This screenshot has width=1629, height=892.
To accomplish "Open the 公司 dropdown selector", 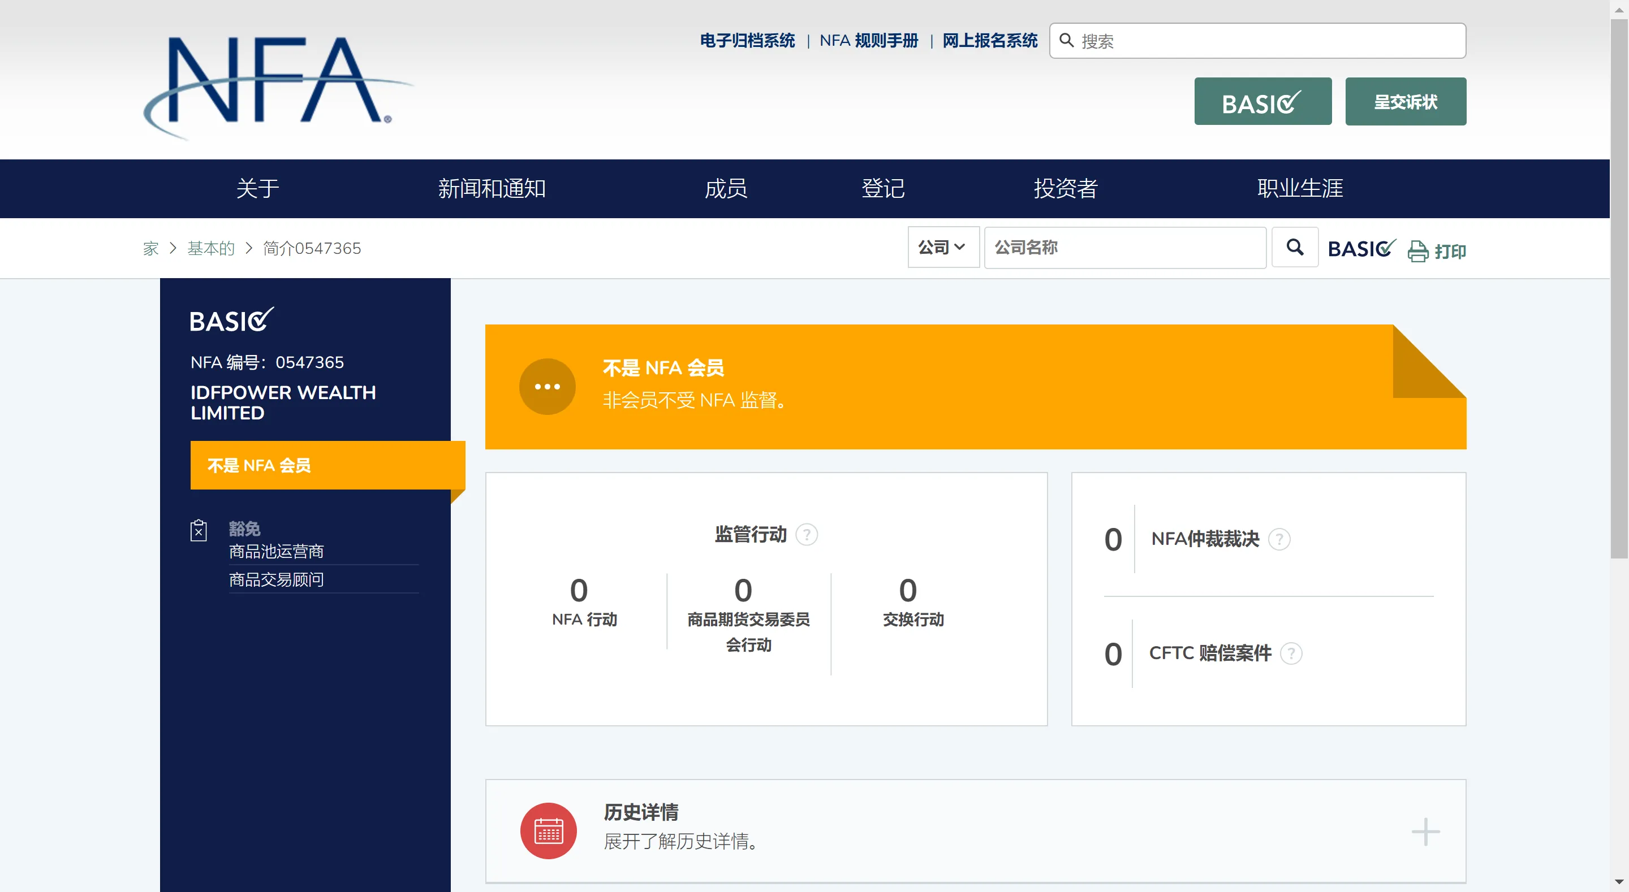I will 943,247.
